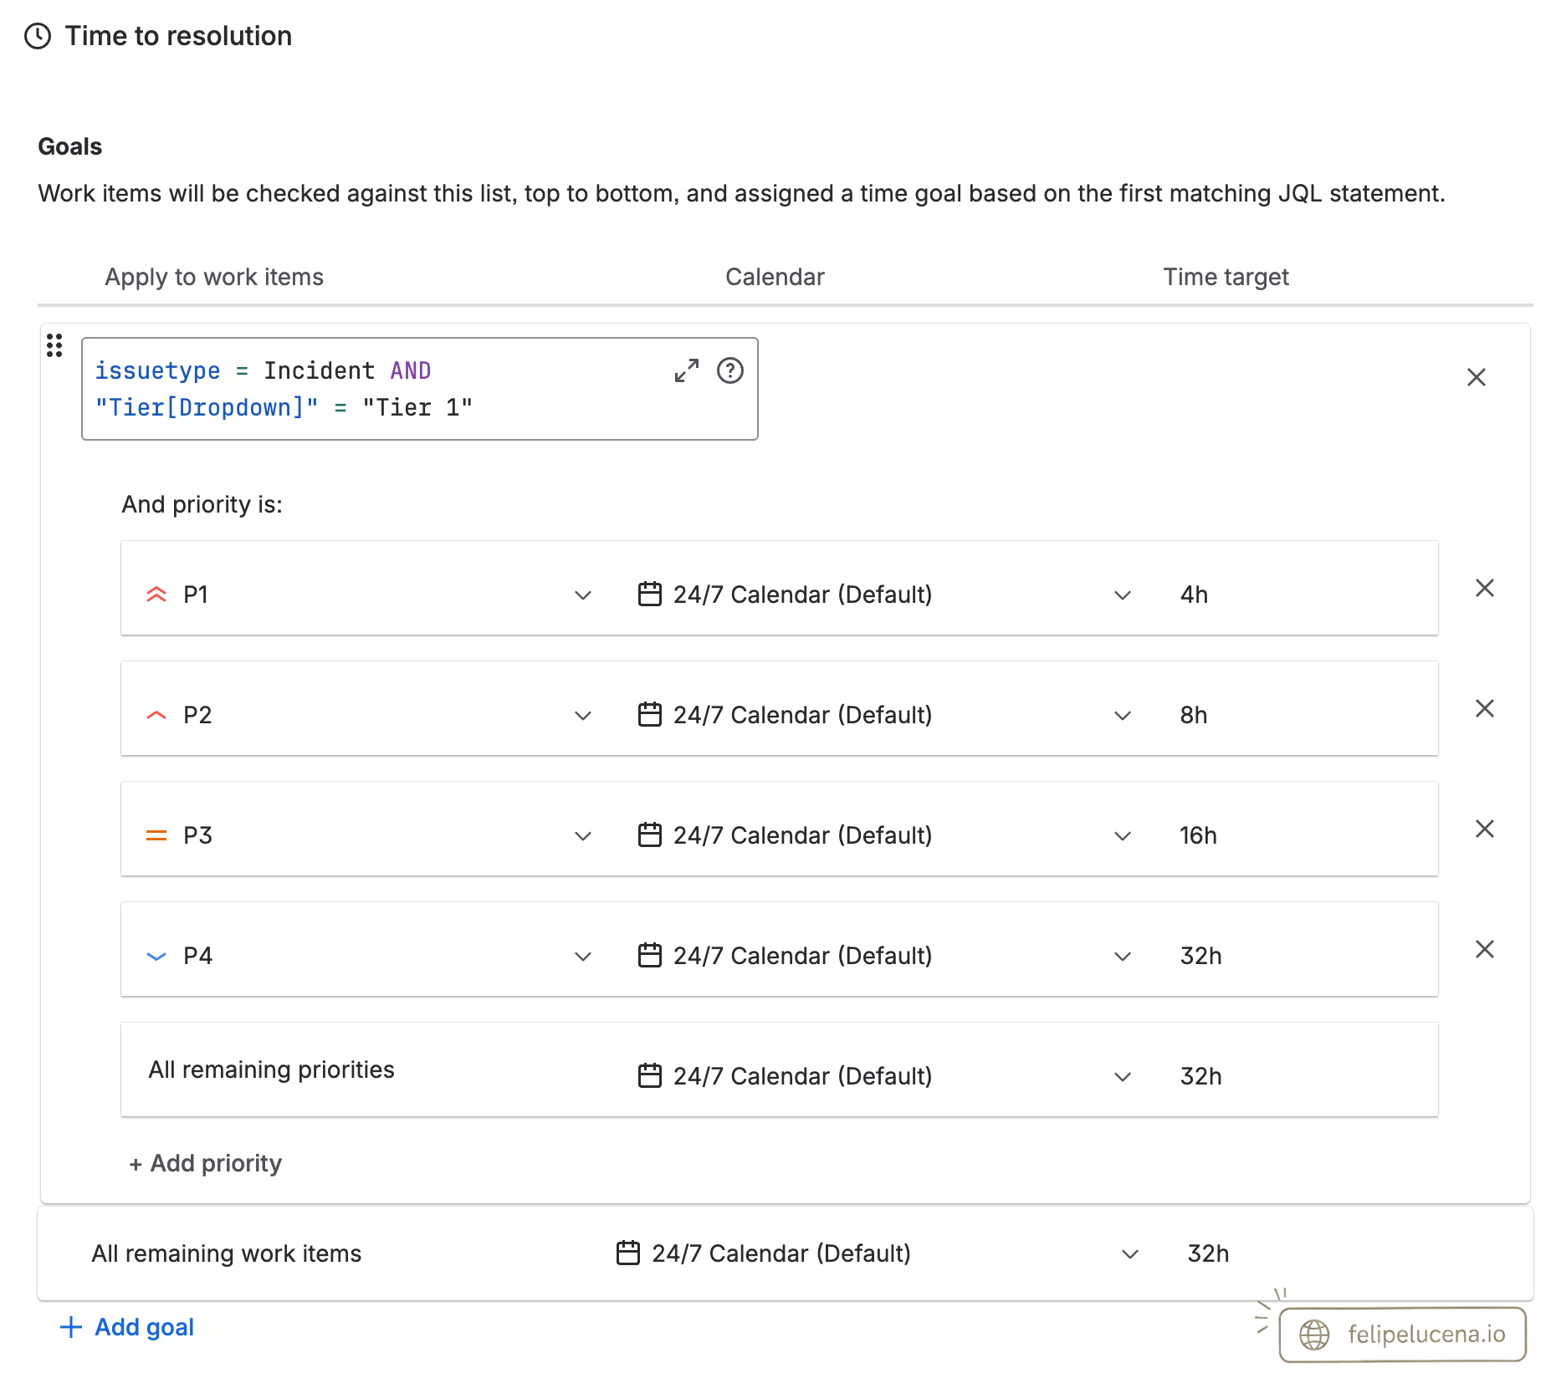Click the drag handle beside the JQL goal
The height and width of the screenshot is (1373, 1556).
coord(54,345)
